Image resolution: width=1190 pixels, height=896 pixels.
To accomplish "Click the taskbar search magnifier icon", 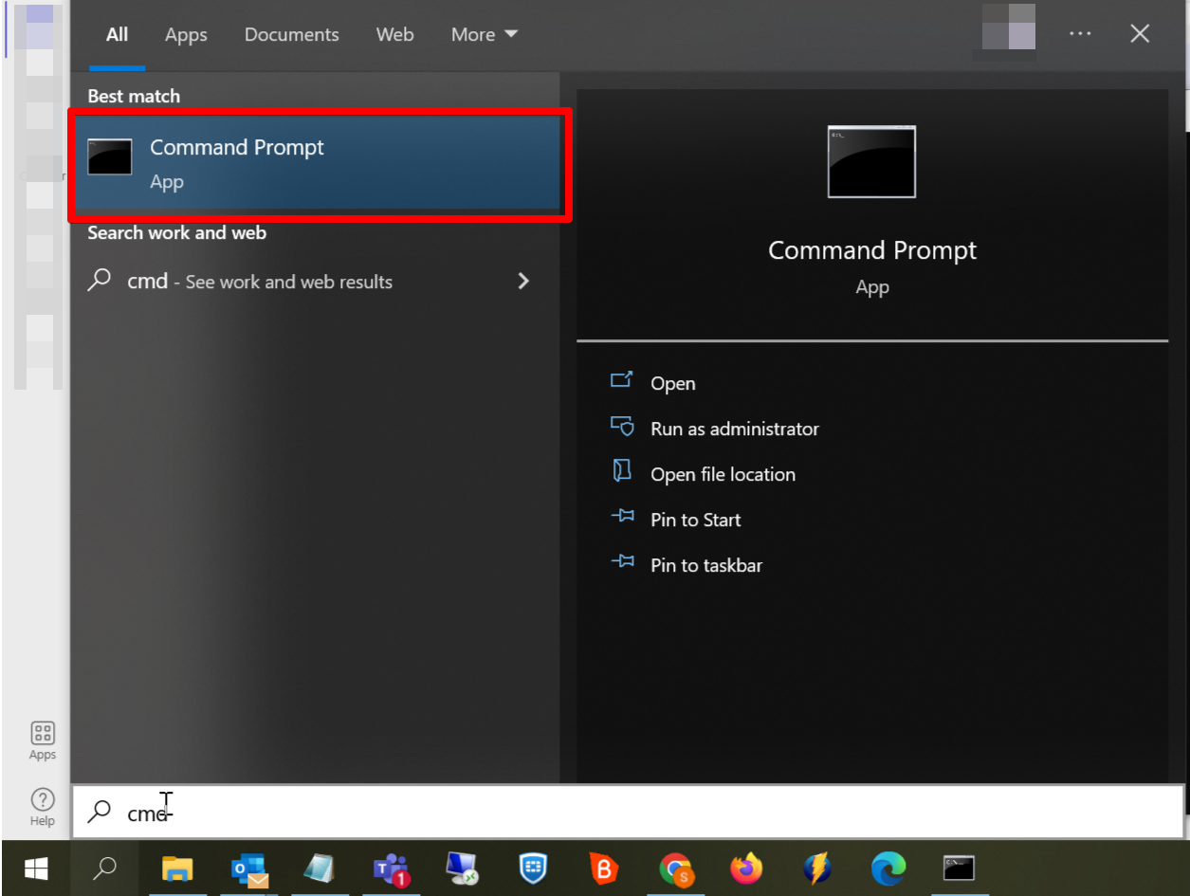I will (x=105, y=868).
